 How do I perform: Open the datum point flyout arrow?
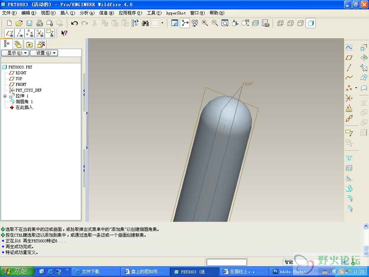(x=356, y=88)
